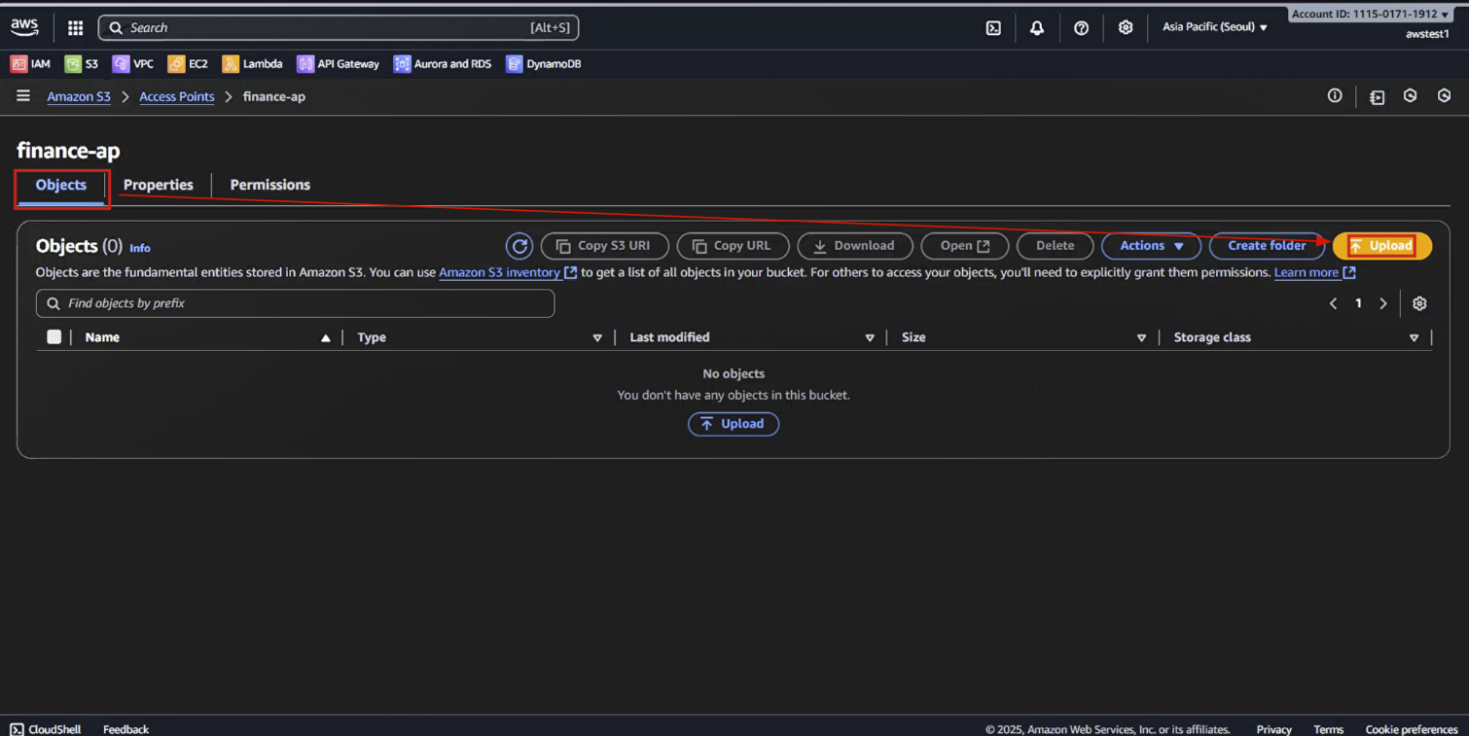Sort by the Name column arrow

tap(326, 338)
